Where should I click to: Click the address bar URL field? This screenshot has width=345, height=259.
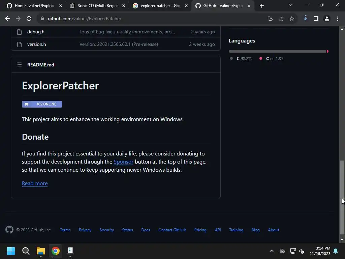(152, 19)
